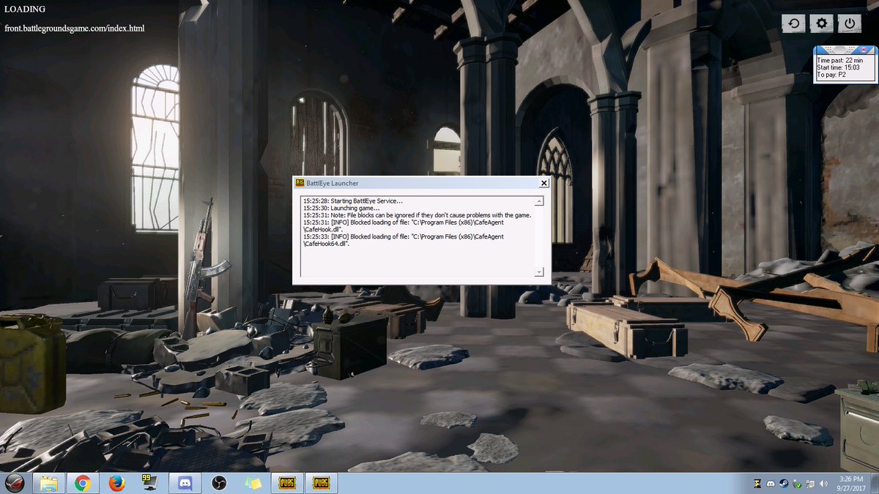Click the log line blocking CafeHook.dll
Screen dimensions: 879x494
404,226
